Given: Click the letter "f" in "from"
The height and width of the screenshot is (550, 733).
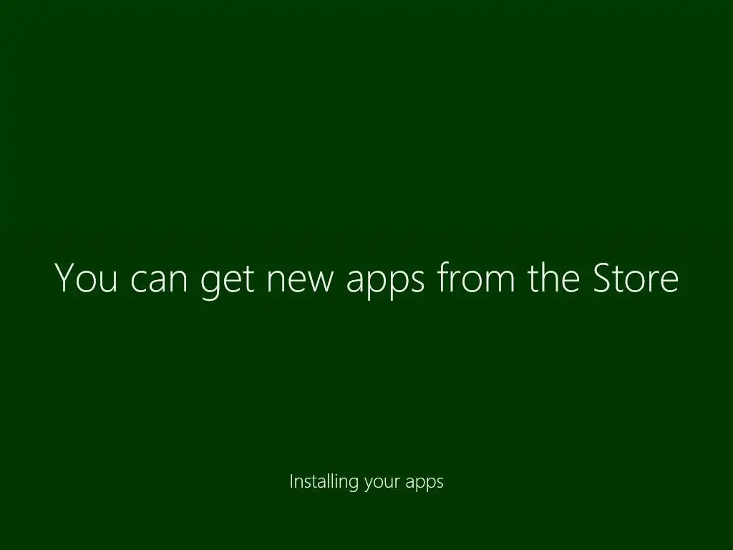Looking at the screenshot, I should (444, 277).
